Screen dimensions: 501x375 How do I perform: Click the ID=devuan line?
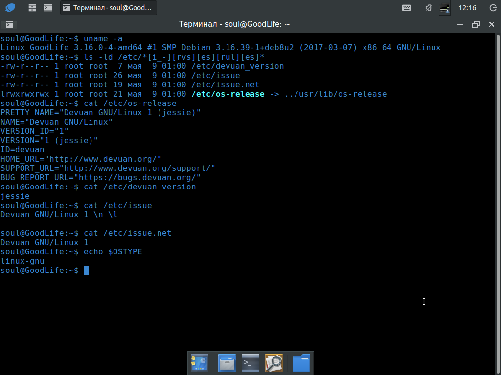[x=23, y=149]
